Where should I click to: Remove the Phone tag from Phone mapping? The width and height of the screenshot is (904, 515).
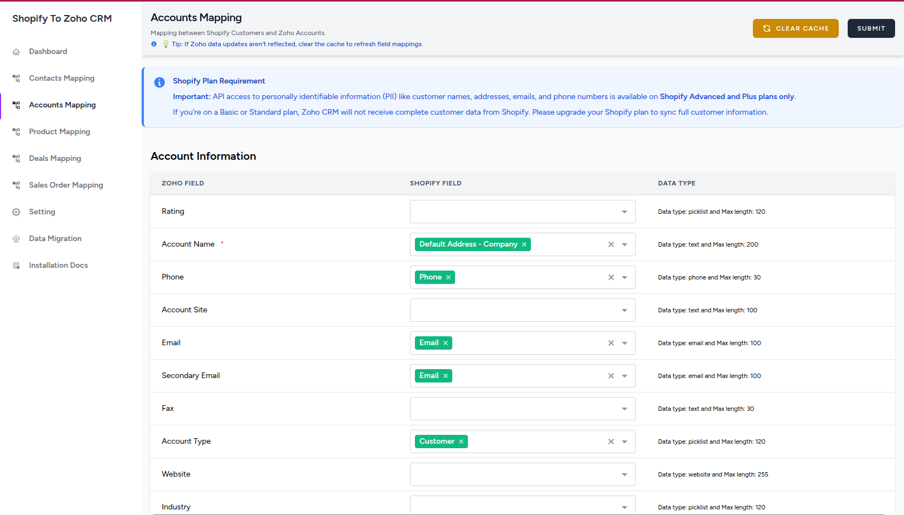448,277
